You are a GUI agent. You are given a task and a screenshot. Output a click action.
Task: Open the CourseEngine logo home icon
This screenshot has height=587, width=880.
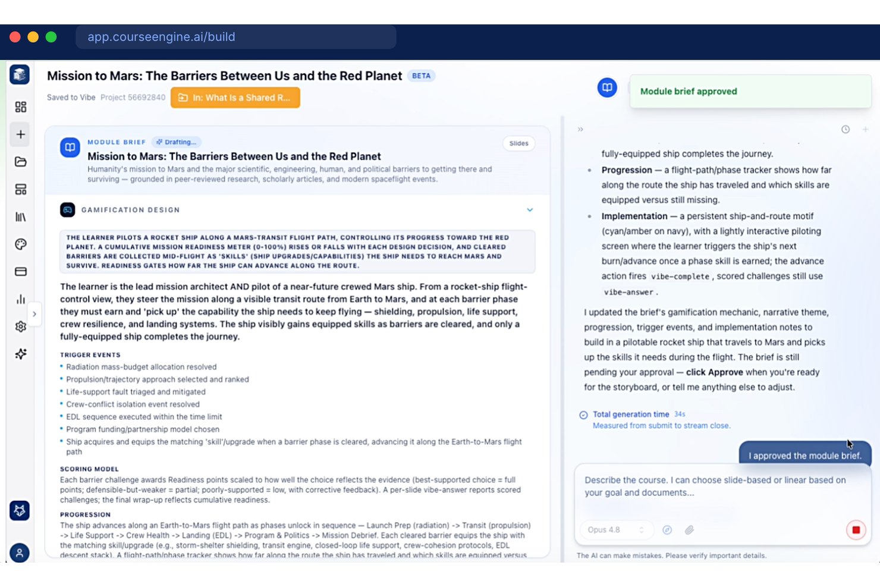[20, 74]
